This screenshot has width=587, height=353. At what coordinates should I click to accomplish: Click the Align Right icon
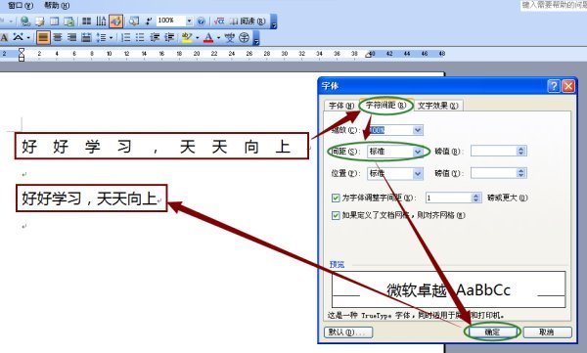pyautogui.click(x=71, y=37)
